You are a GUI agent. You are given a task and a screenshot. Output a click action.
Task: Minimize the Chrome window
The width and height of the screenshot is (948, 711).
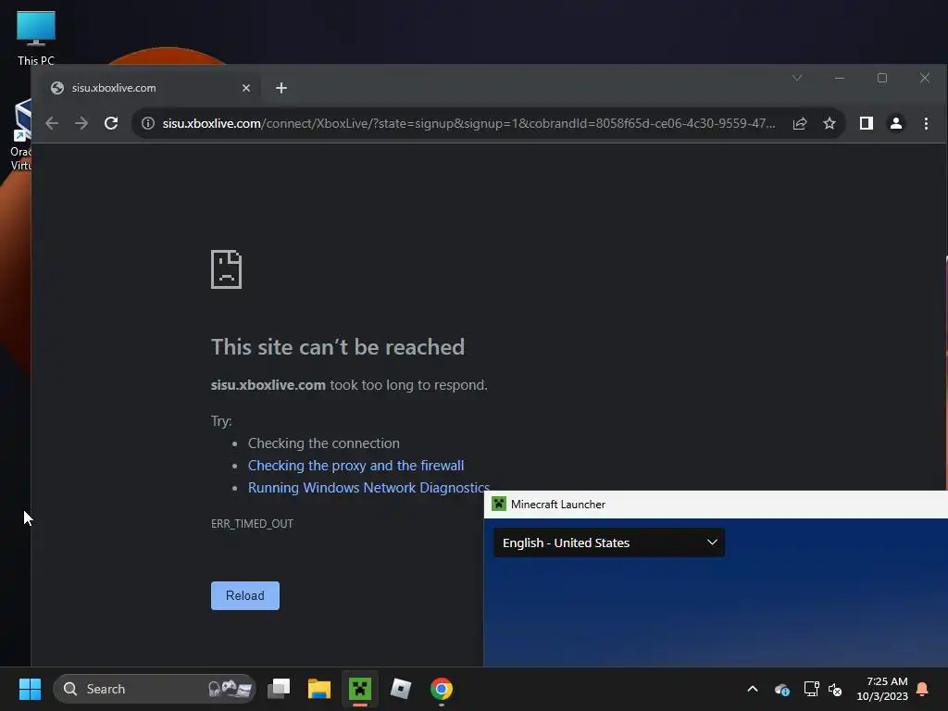839,78
